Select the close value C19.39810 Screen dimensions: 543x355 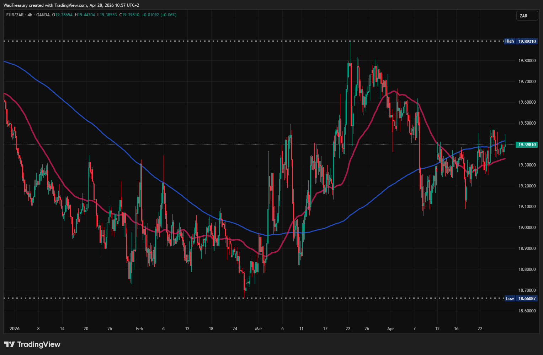tap(129, 15)
